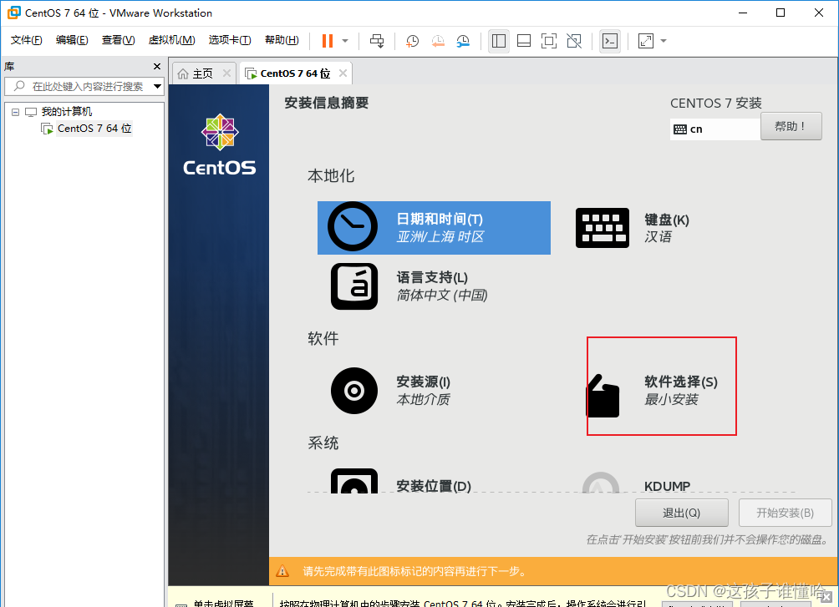Screen dimensions: 839x607
Task: Close the library panel
Action: click(157, 66)
